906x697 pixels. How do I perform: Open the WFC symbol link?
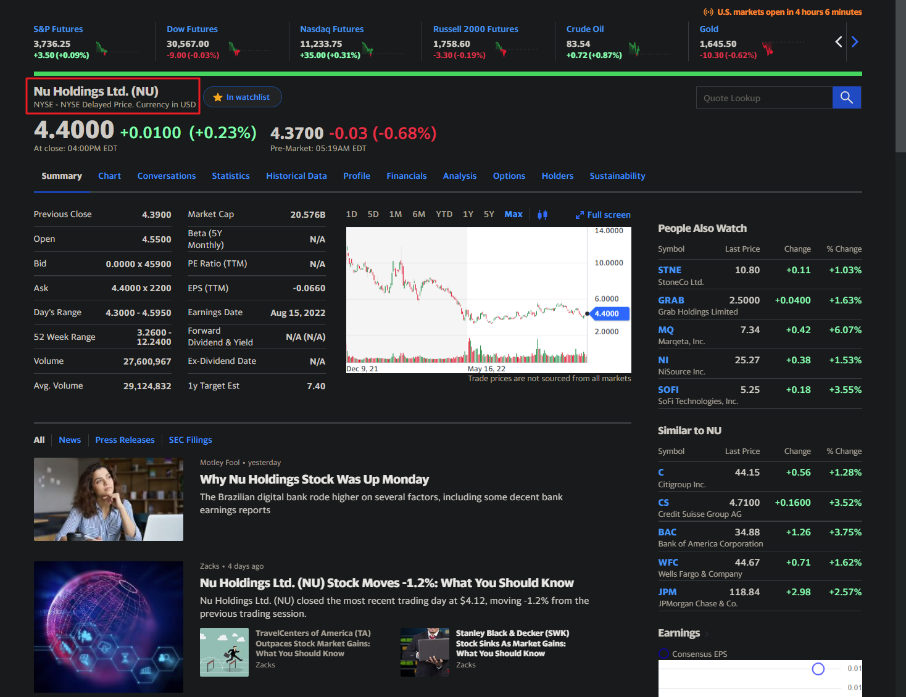coord(668,563)
